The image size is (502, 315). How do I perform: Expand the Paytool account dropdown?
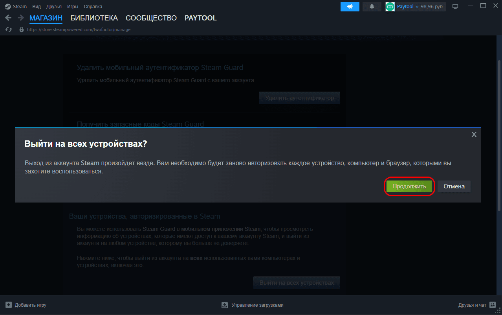[407, 7]
